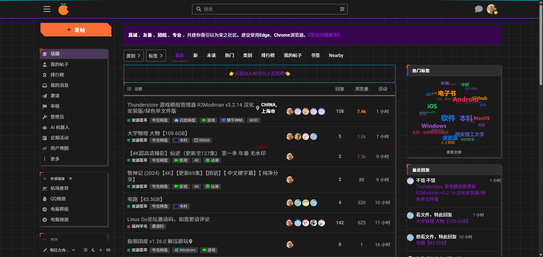Image resolution: width=543 pixels, height=257 pixels.
Task: Click the 查看全部 tags link
Action: [x=454, y=152]
